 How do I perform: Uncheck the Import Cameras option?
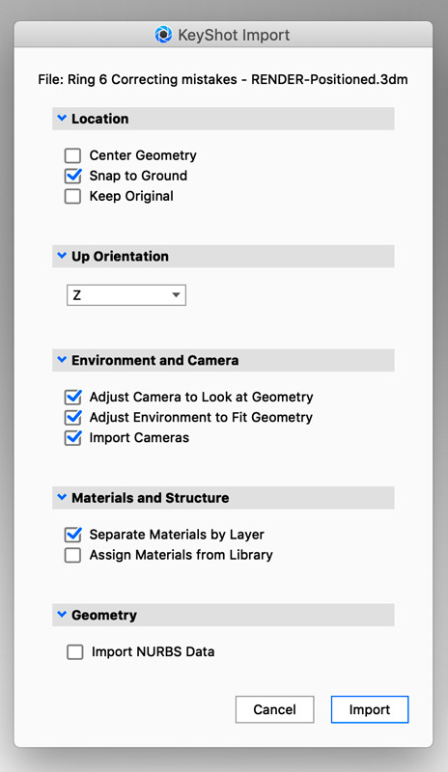(73, 438)
